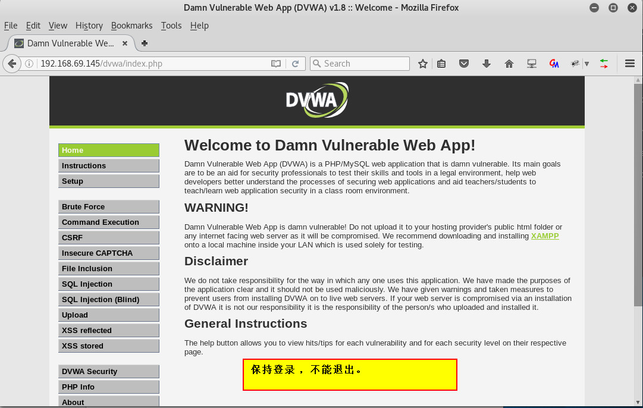The width and height of the screenshot is (643, 408).
Task: Click the red-green arrows proxy icon
Action: [604, 64]
